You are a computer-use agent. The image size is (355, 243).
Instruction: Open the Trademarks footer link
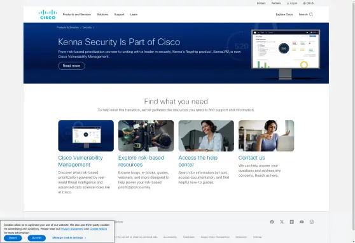[x=189, y=237]
